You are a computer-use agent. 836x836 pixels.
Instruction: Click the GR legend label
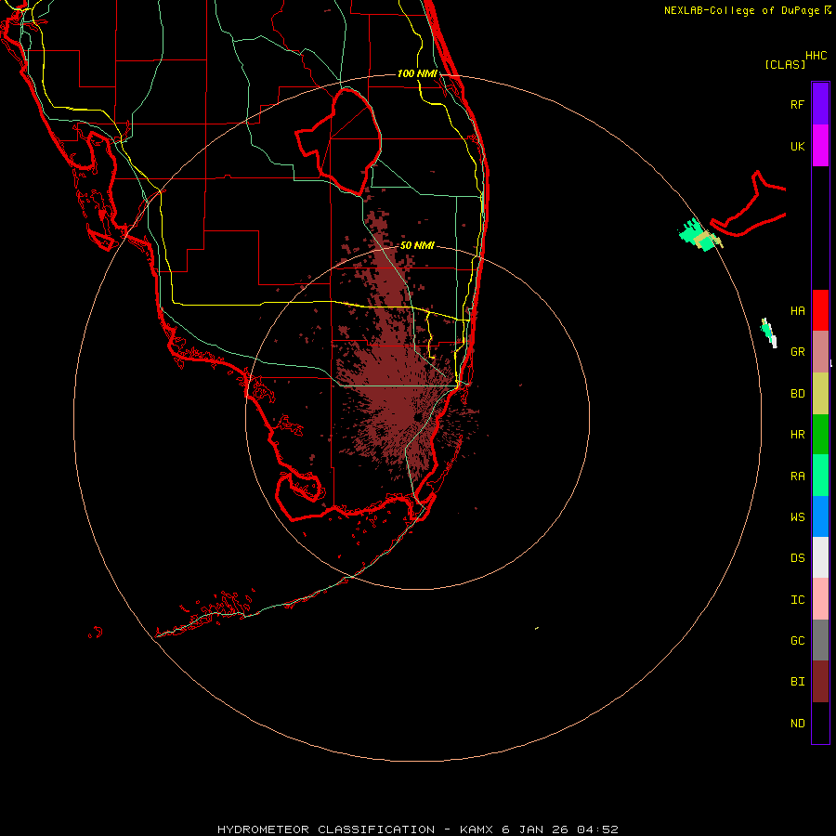[x=797, y=352]
